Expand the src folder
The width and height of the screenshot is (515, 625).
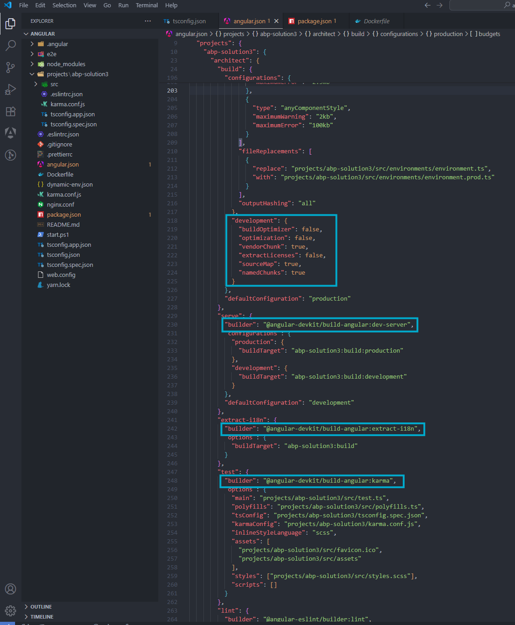tap(54, 84)
